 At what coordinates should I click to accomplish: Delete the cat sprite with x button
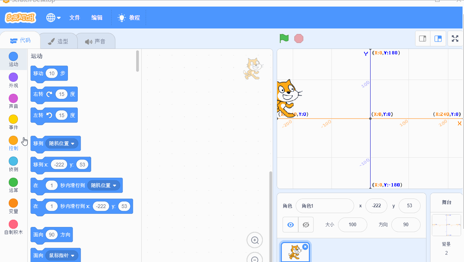pos(305,247)
